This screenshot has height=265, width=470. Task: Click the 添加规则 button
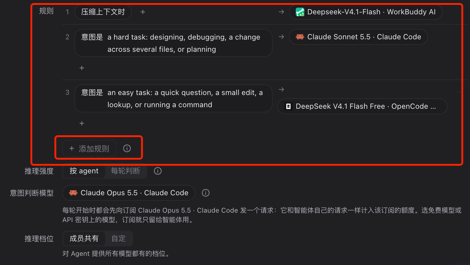pos(89,149)
